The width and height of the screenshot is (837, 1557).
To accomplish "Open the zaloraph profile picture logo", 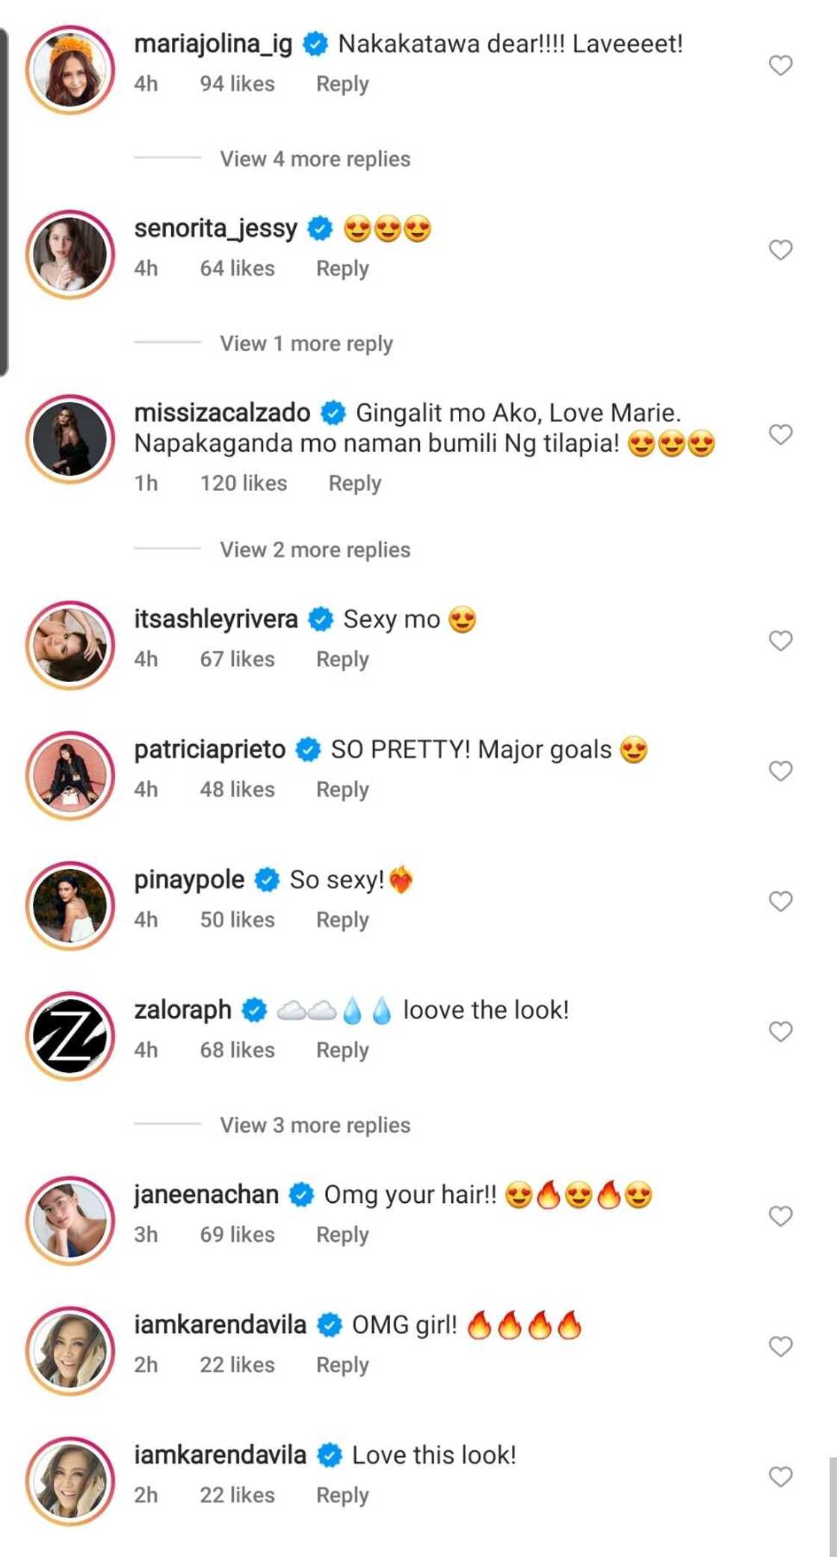I will [x=70, y=1036].
